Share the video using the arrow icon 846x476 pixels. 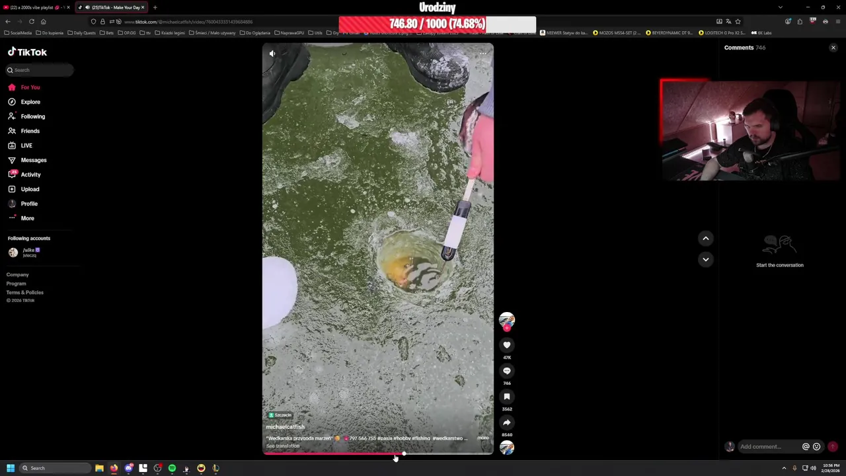tap(507, 422)
